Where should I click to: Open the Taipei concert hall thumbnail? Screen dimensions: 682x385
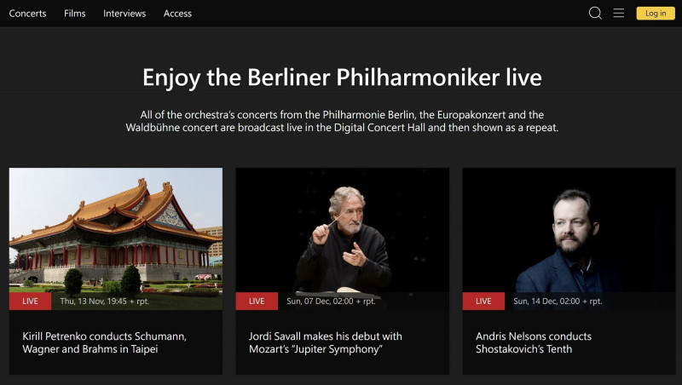[x=116, y=230]
